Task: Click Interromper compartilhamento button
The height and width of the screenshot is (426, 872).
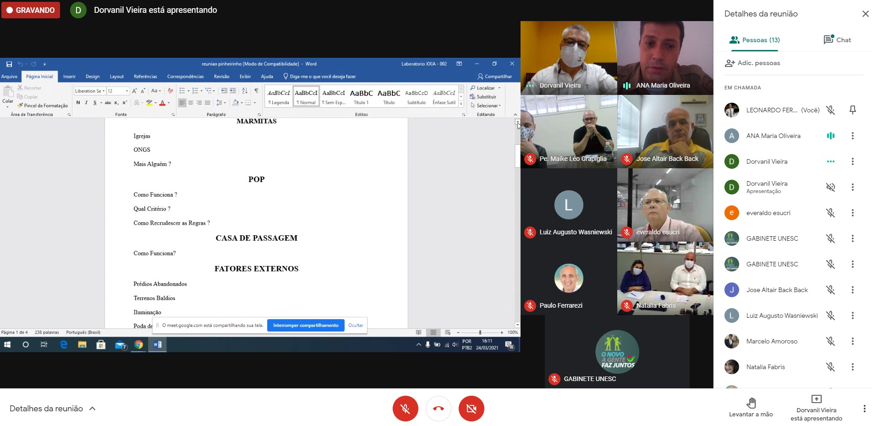Action: (x=306, y=326)
